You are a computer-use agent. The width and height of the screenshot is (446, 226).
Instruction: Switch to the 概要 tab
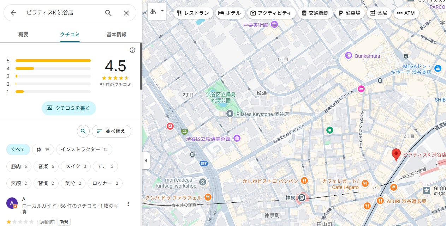[23, 35]
